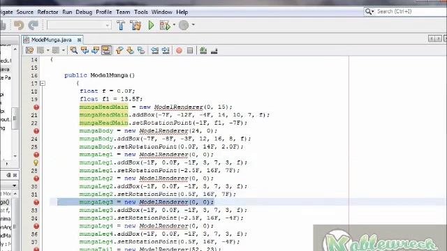Click the magnifier icon in Quick Search
Screen dimensions: 447x251
(x=369, y=11)
